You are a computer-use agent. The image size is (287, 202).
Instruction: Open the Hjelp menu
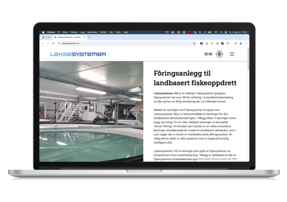(x=126, y=32)
